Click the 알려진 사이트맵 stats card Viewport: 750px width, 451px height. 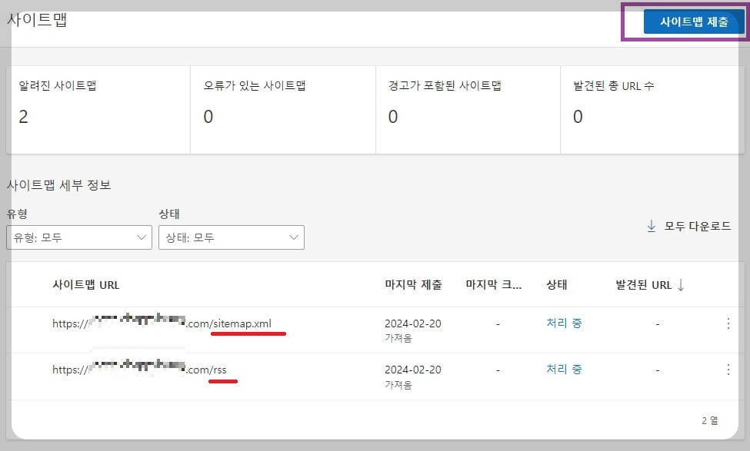tap(98, 108)
